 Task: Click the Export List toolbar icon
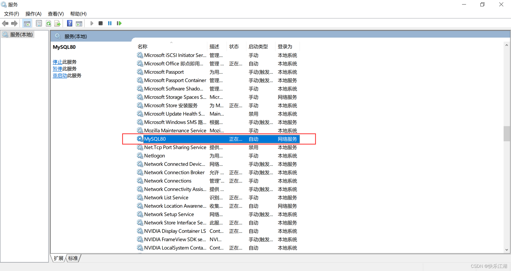pyautogui.click(x=57, y=23)
